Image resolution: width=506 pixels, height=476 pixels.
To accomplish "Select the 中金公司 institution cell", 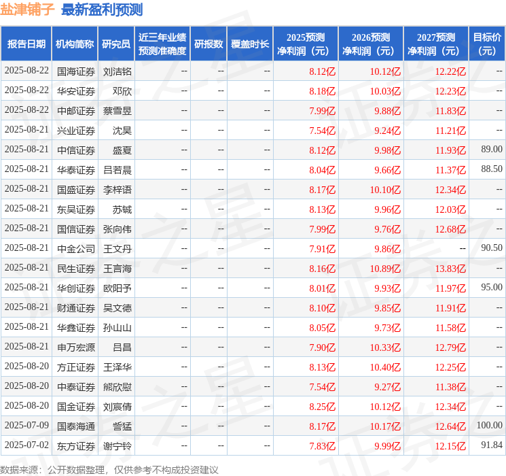I will pos(75,248).
